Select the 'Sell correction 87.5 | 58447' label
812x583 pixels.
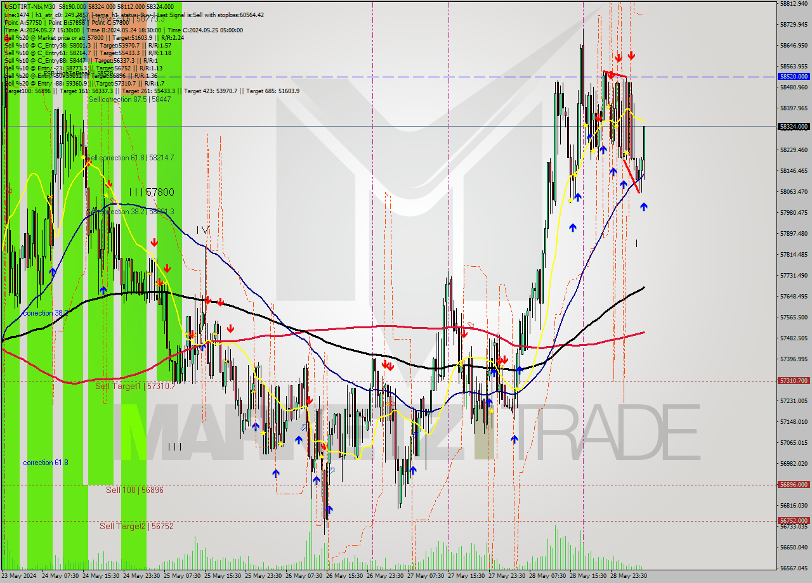point(130,99)
